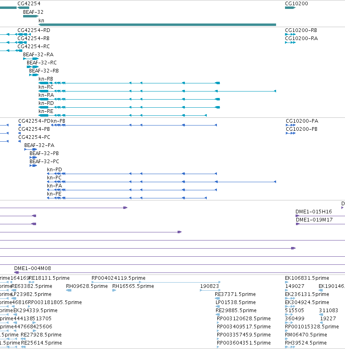The height and width of the screenshot is (349, 345).
Task: Click the BEAF-32 gene label in top track
Action: click(x=33, y=12)
